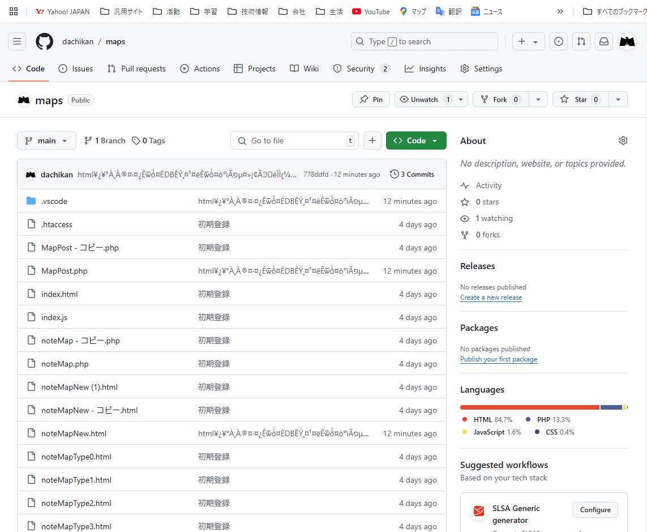Screen dimensions: 647x532
Task: Pin the maps repository
Action: (x=371, y=99)
